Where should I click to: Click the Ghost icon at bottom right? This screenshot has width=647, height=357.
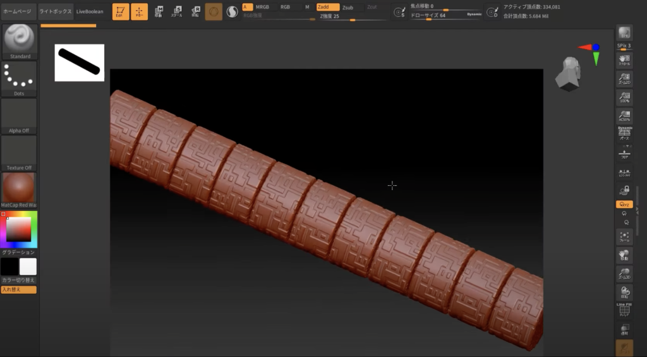click(624, 348)
